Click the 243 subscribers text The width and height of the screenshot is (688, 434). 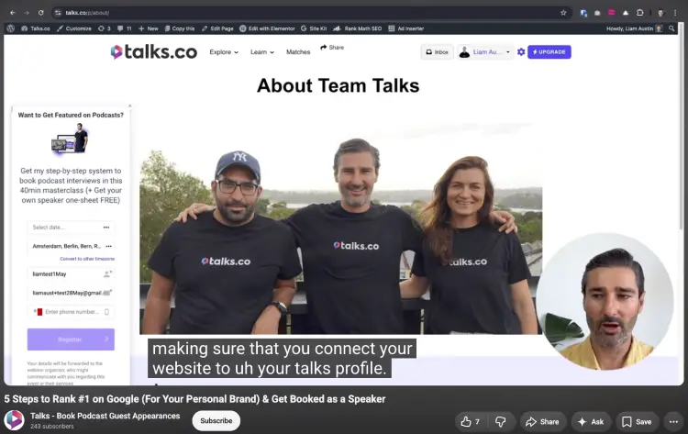pyautogui.click(x=51, y=426)
